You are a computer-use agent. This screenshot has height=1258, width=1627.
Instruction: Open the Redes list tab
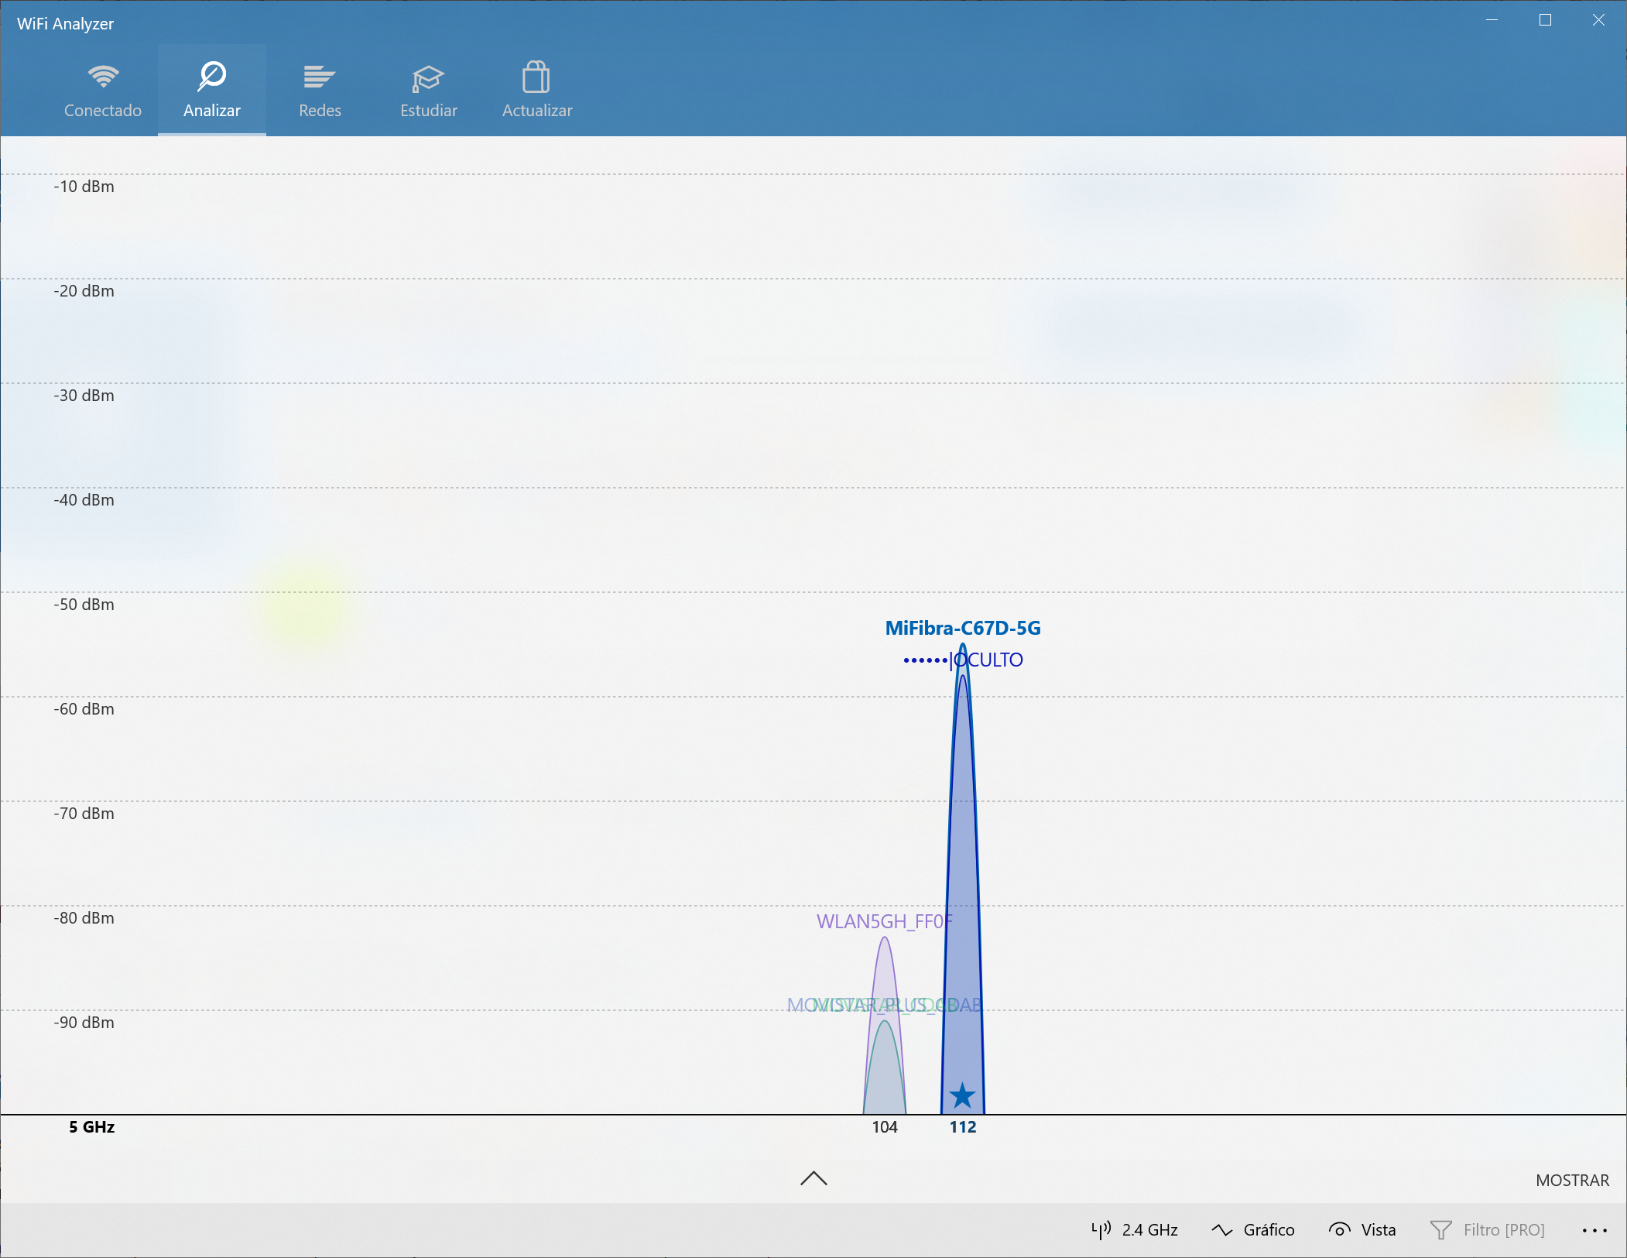(x=320, y=91)
